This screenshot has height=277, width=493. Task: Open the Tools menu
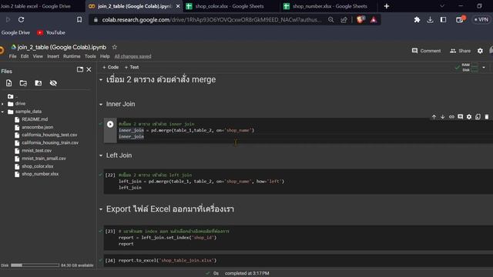90,56
